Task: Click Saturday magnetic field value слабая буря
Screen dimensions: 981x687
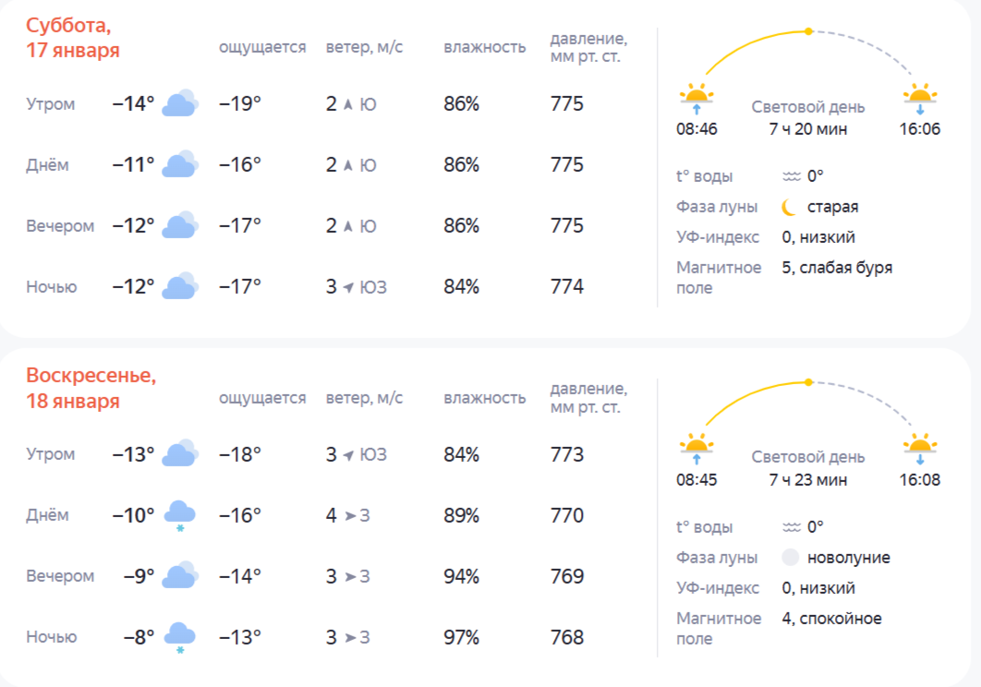Action: coord(837,268)
